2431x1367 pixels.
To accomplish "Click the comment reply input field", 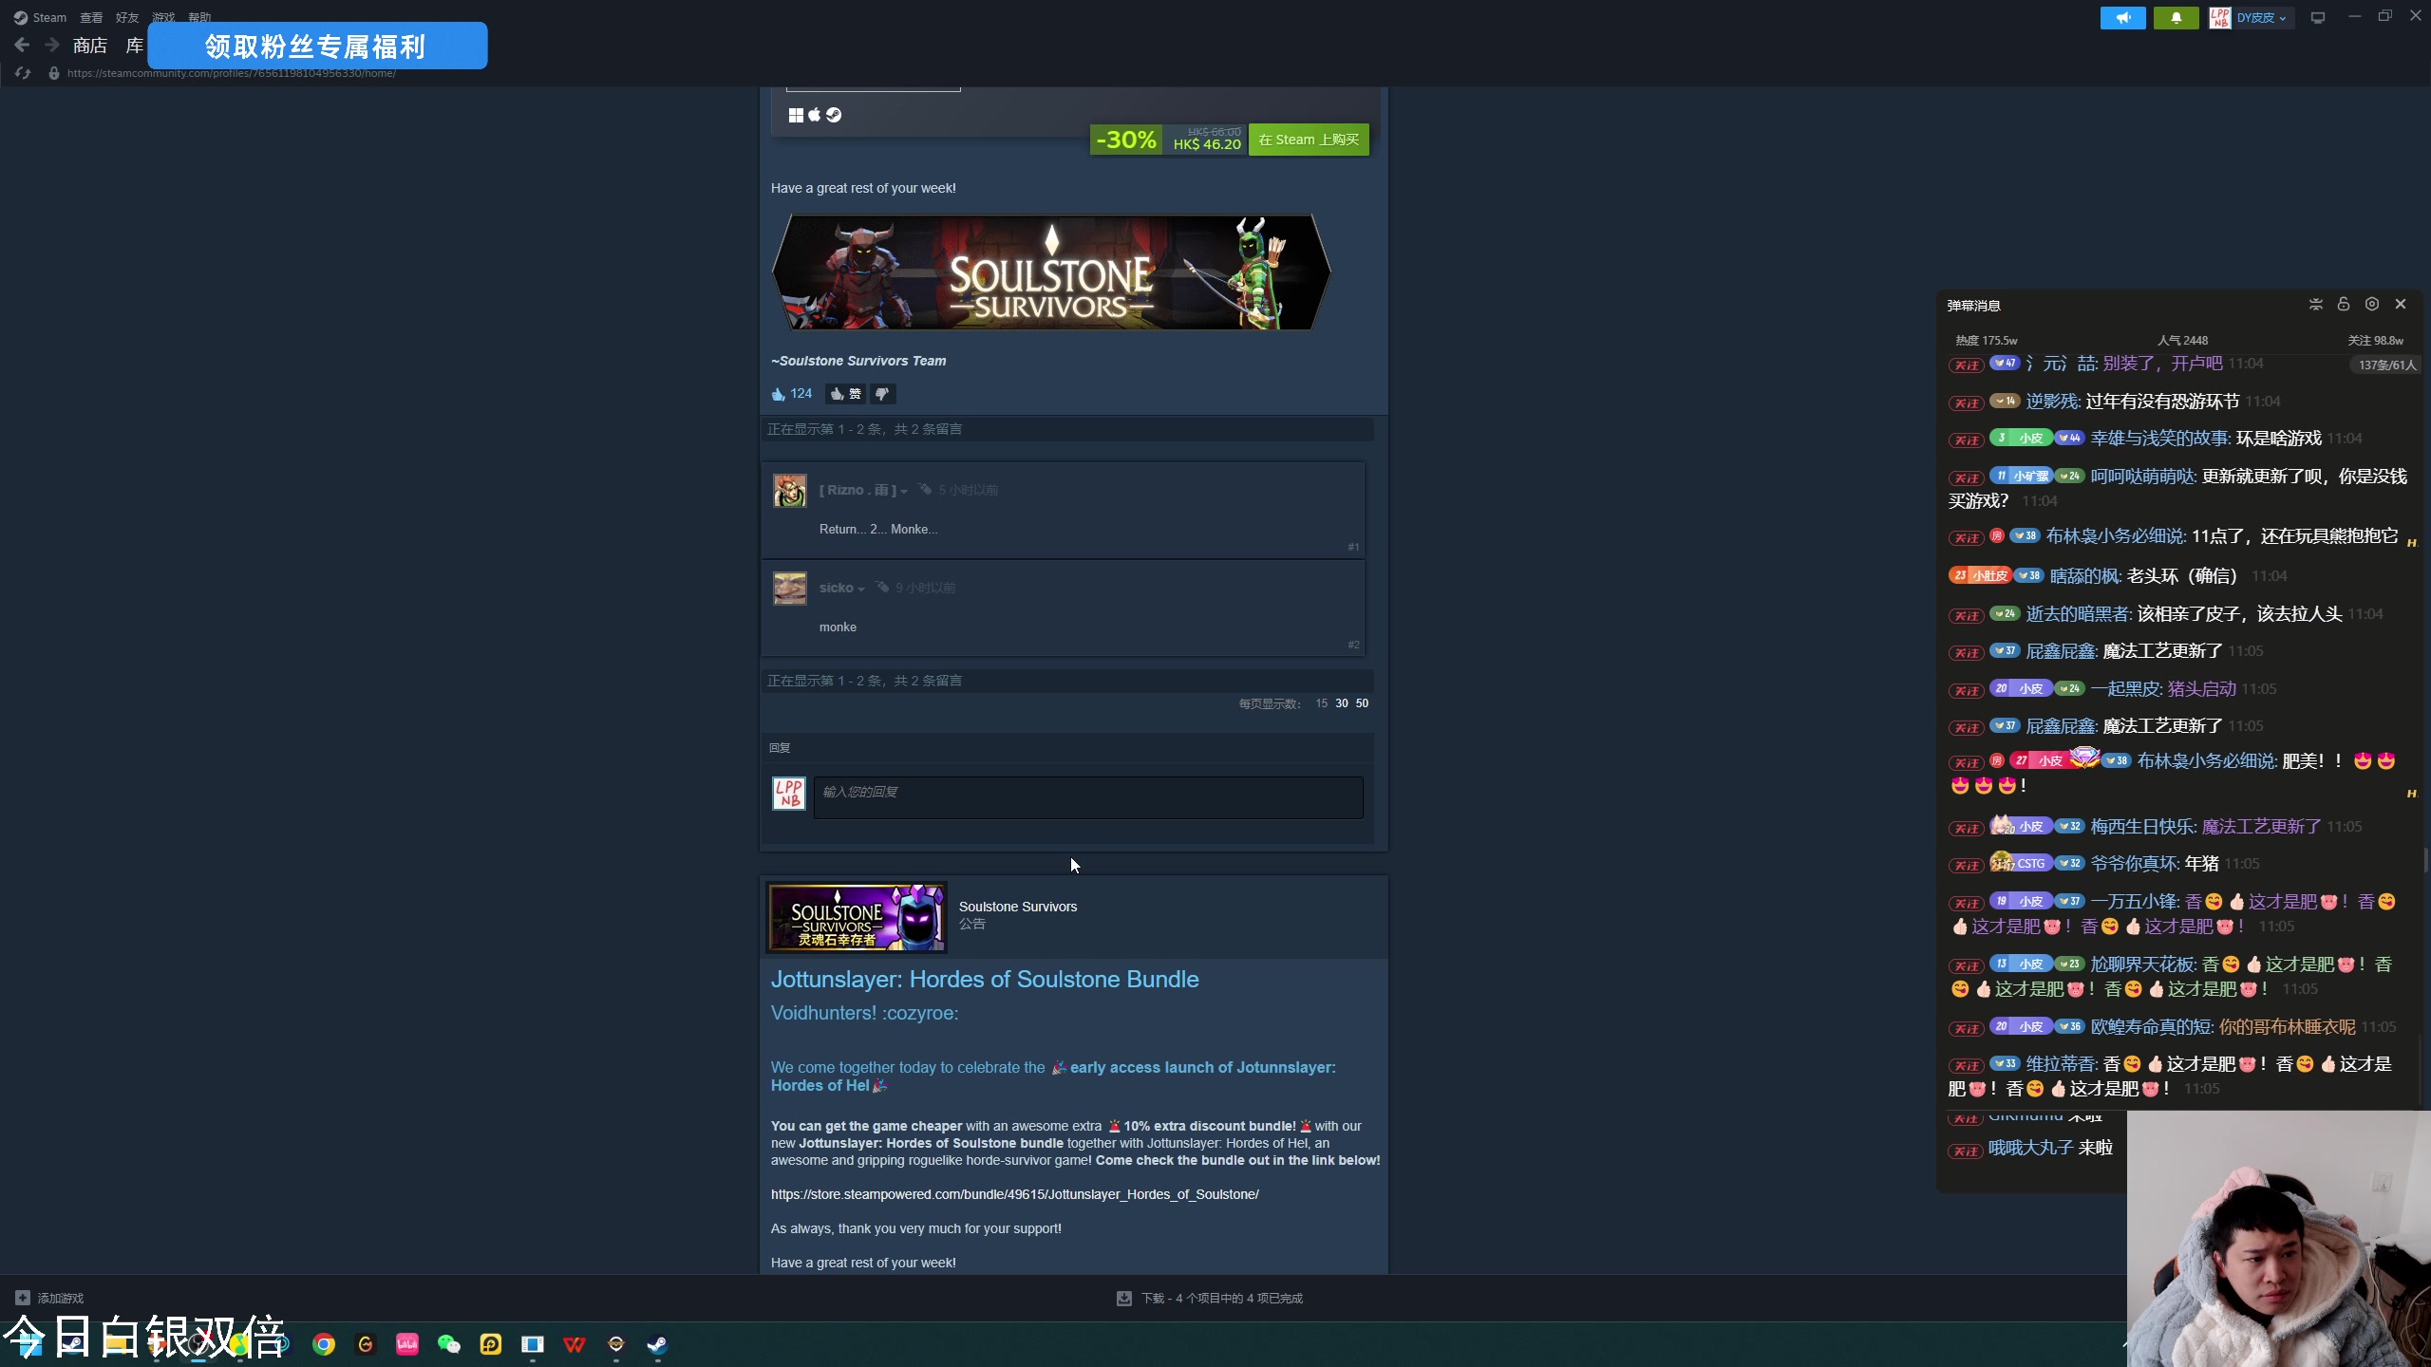I will tap(1087, 797).
